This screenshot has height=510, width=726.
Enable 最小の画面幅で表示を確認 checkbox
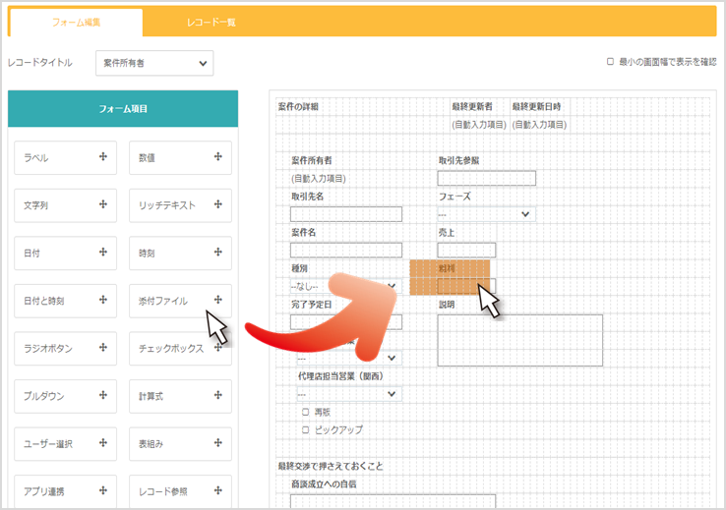click(x=611, y=62)
